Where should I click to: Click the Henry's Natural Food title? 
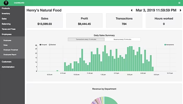click(44, 10)
